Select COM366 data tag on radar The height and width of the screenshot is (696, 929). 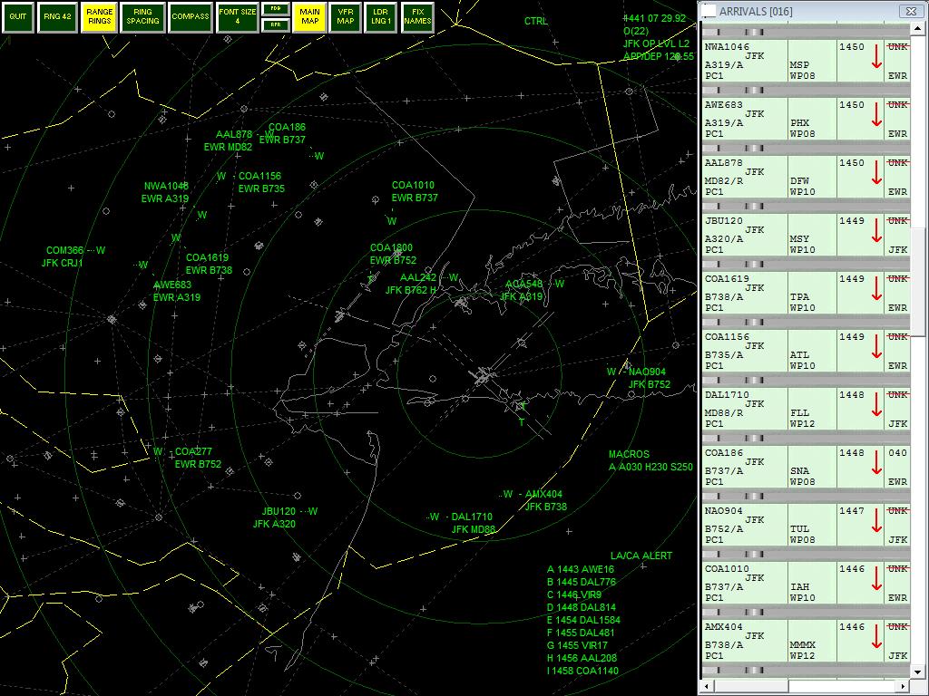point(64,256)
